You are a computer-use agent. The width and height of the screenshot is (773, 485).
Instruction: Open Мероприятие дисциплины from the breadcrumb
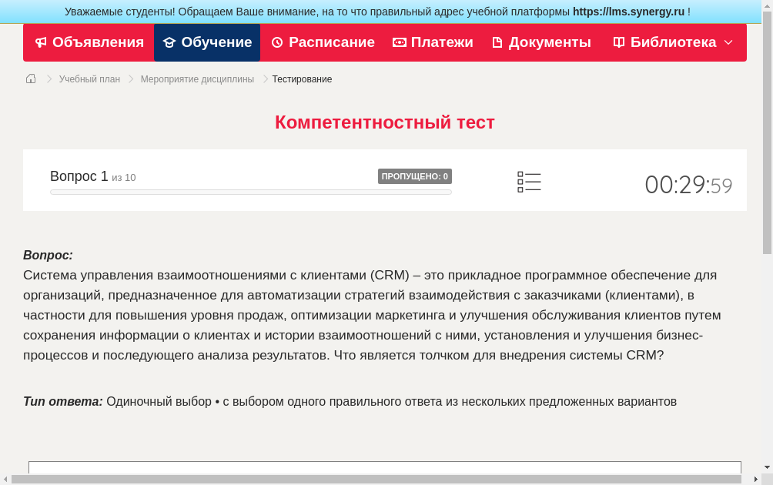point(198,79)
